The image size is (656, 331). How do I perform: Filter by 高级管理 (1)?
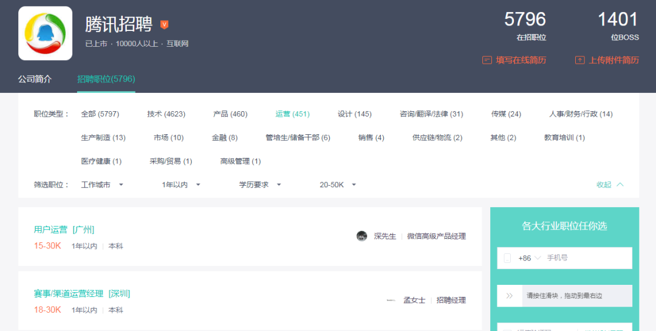241,161
